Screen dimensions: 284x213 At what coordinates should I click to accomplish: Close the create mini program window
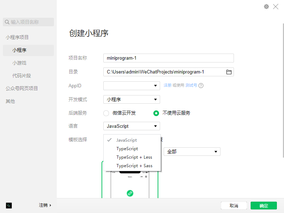276,7
